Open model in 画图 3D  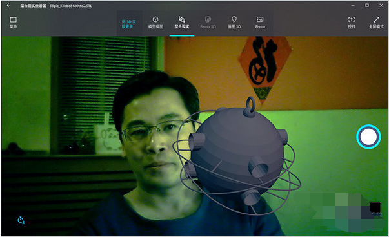pos(234,23)
